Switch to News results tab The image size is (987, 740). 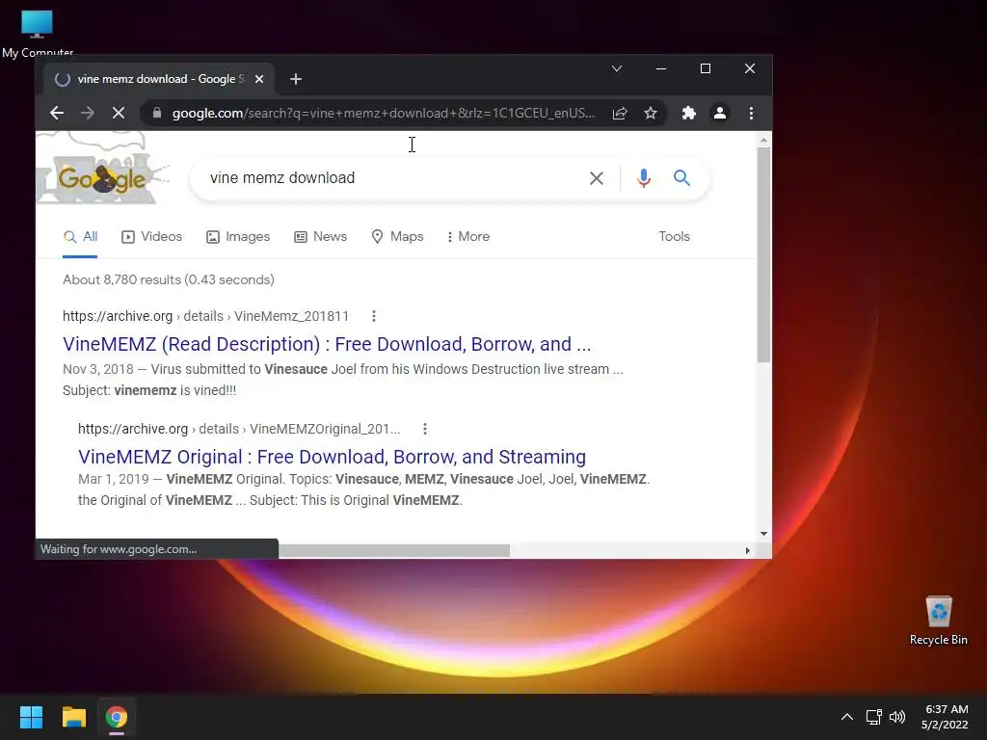[320, 237]
